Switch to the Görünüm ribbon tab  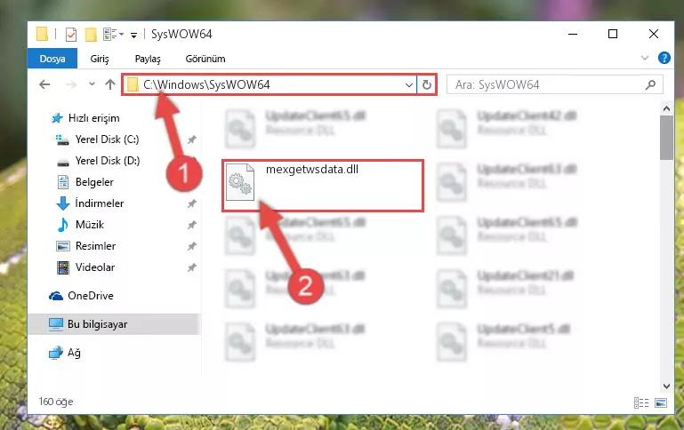point(205,59)
